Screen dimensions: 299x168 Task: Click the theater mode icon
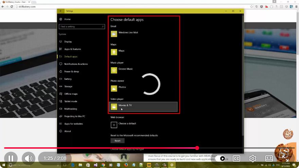(x=269, y=158)
